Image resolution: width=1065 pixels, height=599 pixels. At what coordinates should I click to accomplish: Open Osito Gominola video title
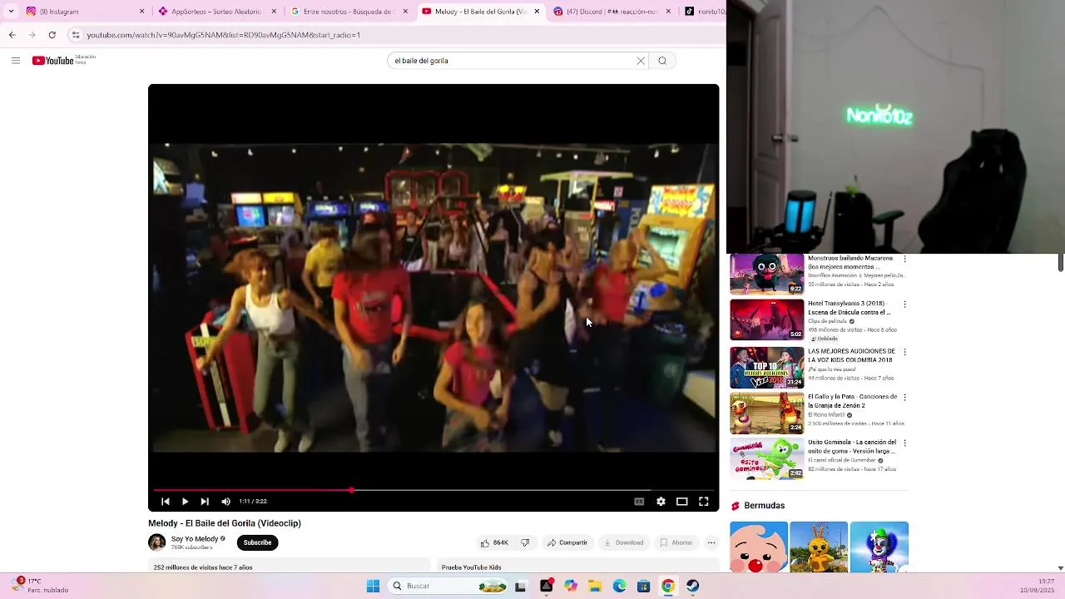click(x=852, y=447)
